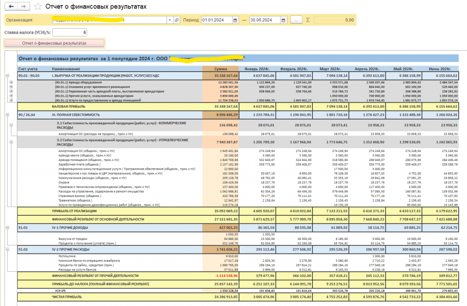The height and width of the screenshot is (306, 467).
Task: Open calendar for period start date
Action: 235,20
